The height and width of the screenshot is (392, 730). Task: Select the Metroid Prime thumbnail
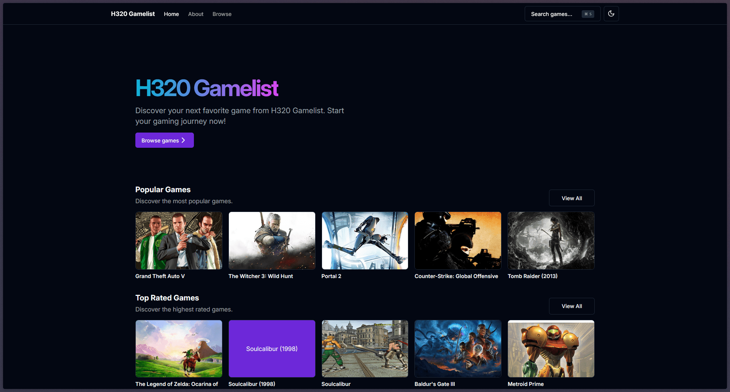[x=551, y=349]
